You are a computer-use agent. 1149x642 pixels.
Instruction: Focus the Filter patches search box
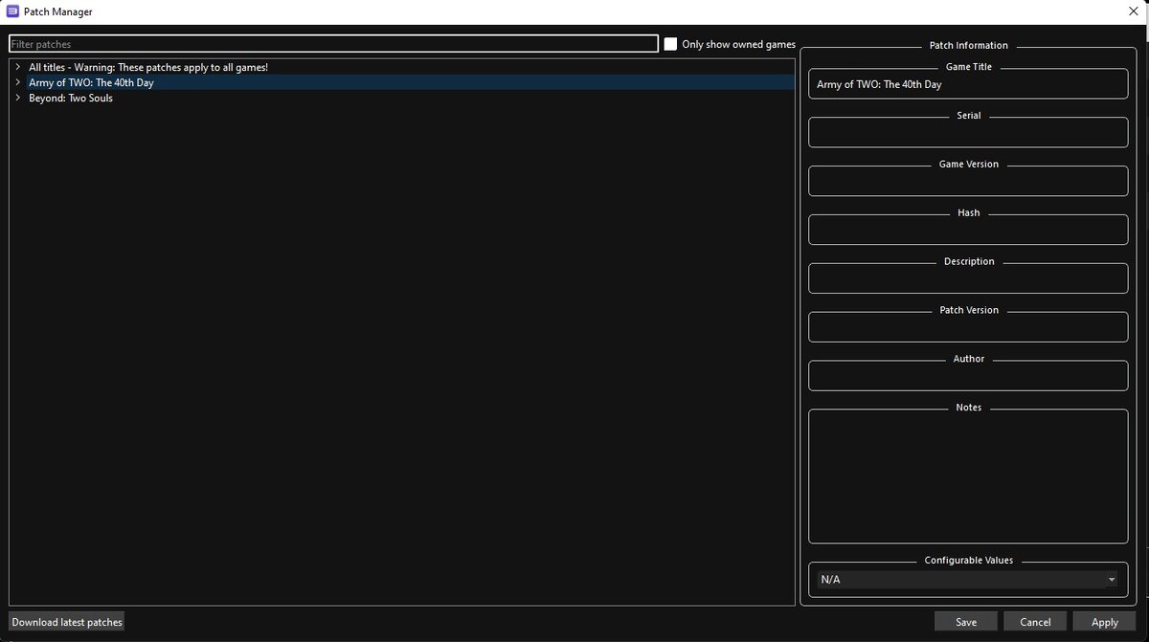[x=333, y=44]
